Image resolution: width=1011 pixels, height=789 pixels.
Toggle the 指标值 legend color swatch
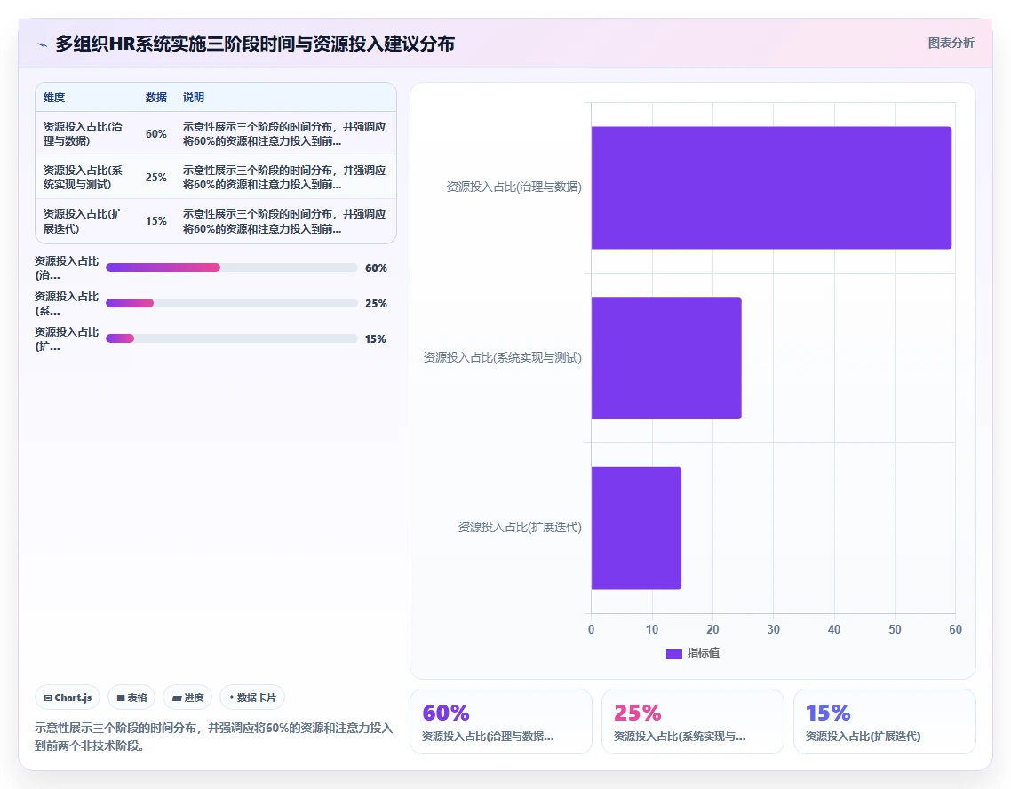tap(673, 654)
